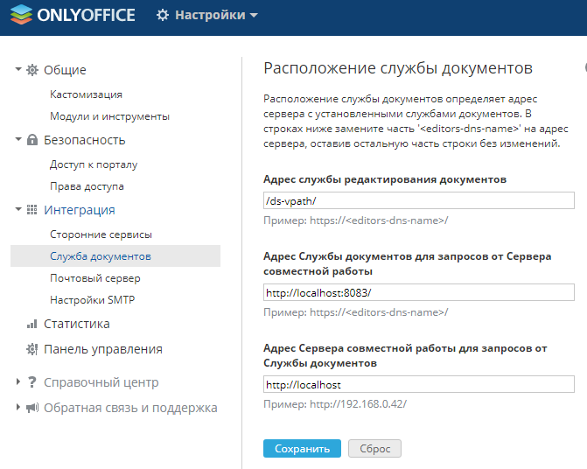Image resolution: width=587 pixels, height=469 pixels.
Task: Click the gear icon beside Общие
Action: click(32, 70)
